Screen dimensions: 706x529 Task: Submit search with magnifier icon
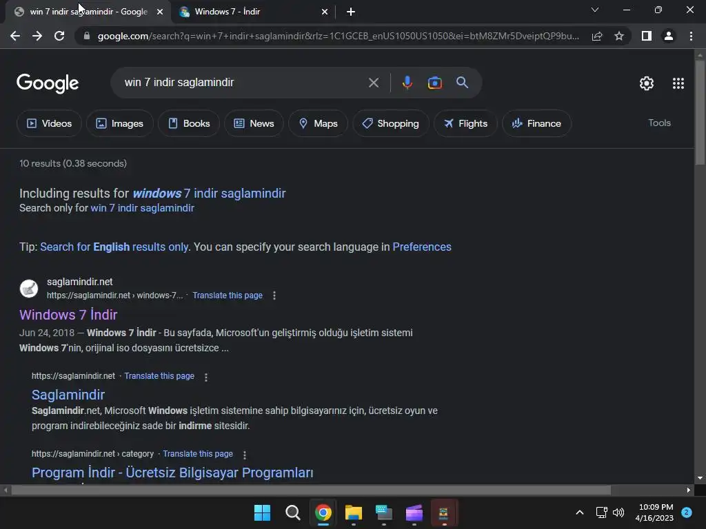click(462, 83)
